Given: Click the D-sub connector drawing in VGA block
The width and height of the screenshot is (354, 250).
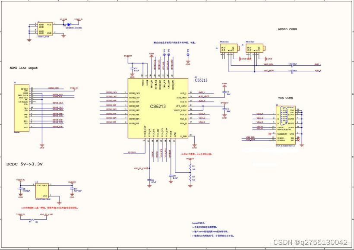Looking at the screenshot, I should pyautogui.click(x=284, y=116).
